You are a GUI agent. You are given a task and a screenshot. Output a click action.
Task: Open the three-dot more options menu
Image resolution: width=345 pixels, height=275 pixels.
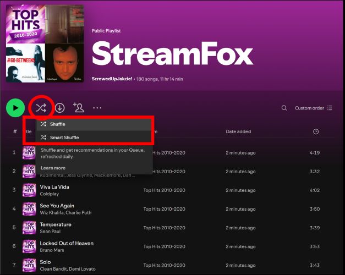point(97,108)
